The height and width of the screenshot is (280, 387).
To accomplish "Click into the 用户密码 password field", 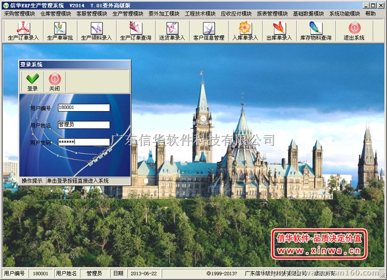I will point(84,142).
